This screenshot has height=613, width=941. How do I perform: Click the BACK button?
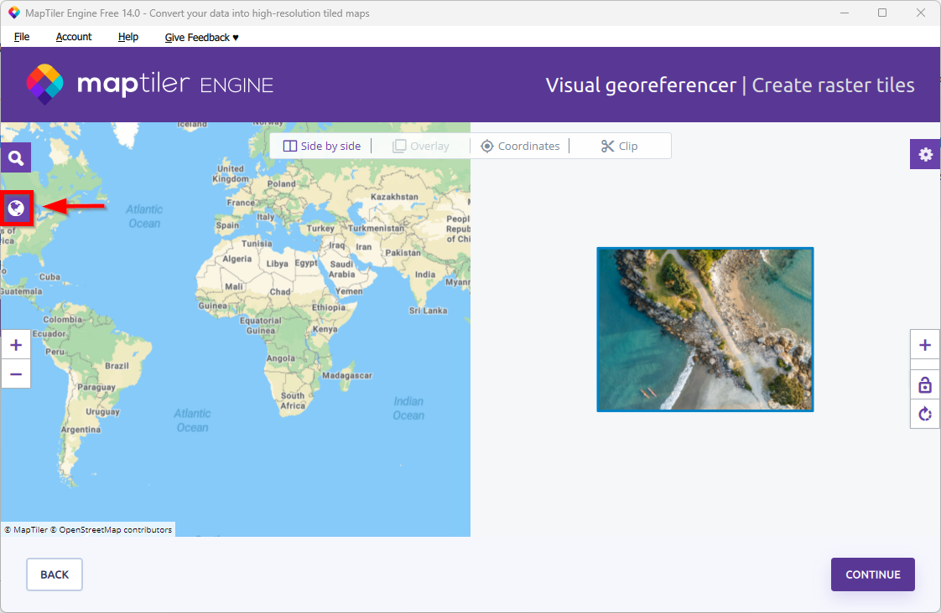(55, 574)
